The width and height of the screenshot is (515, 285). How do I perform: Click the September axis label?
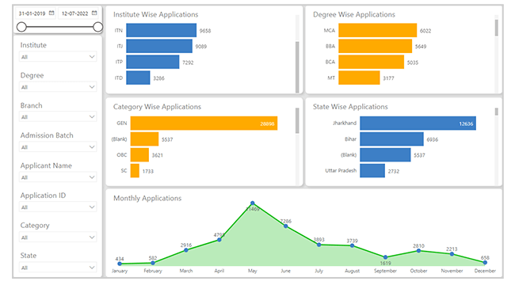point(385,271)
